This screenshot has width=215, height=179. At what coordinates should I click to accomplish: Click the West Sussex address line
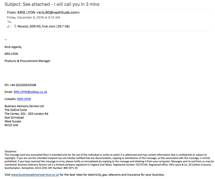pyautogui.click(x=13, y=121)
